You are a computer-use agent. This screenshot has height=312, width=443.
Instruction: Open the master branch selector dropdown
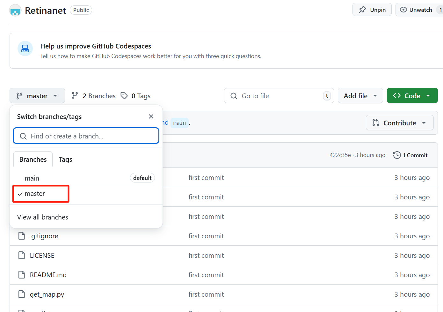37,96
